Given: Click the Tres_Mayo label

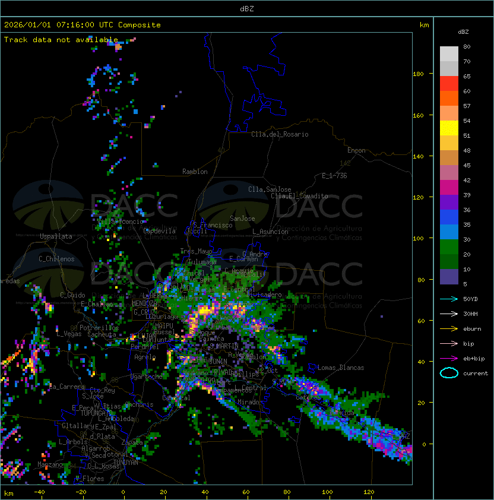Looking at the screenshot, I should [x=196, y=251].
